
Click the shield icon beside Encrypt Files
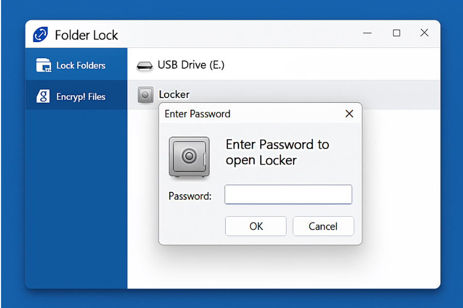[42, 96]
